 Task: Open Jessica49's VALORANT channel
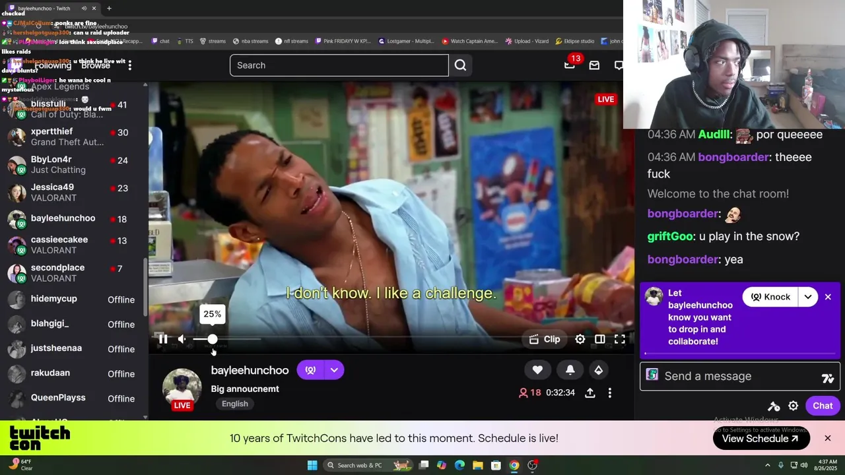point(73,192)
